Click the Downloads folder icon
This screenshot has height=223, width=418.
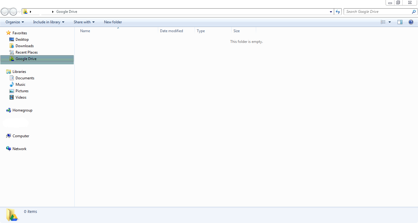(12, 46)
